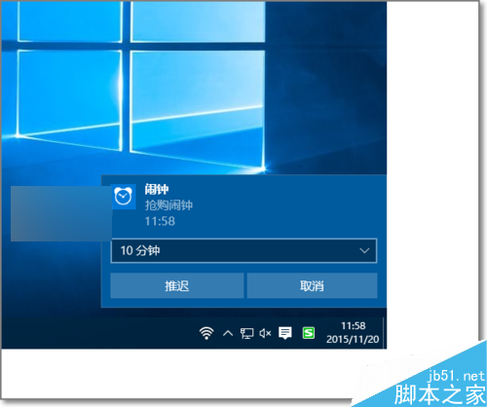Click the wired network computer tray icon
This screenshot has width=487, height=407.
click(246, 333)
